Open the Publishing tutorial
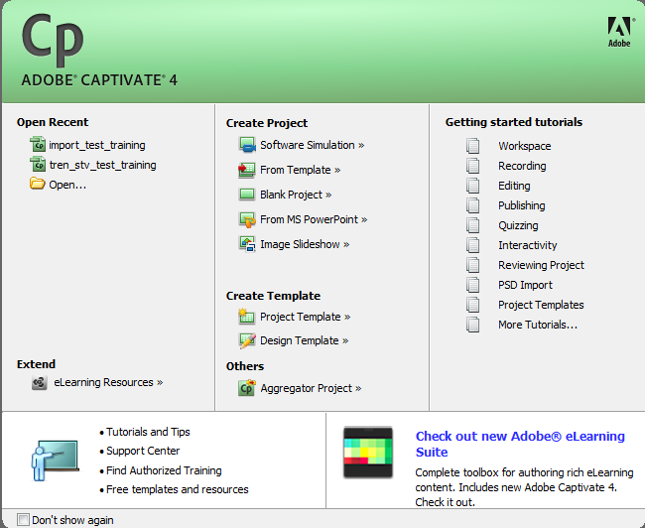645x528 pixels. click(522, 205)
